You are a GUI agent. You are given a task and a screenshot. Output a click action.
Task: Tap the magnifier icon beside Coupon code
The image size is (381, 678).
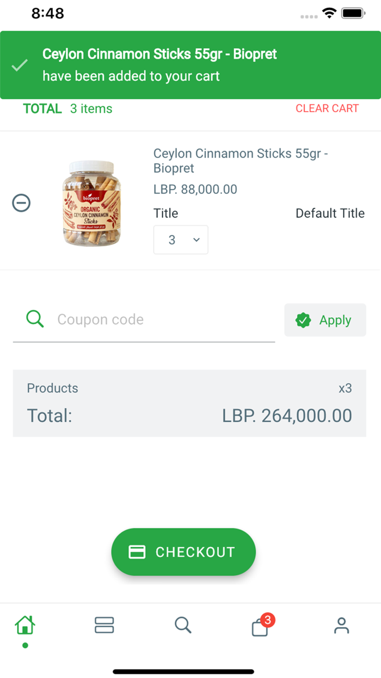35,319
